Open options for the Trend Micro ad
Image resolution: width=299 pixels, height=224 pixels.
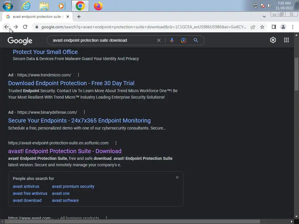(x=78, y=75)
